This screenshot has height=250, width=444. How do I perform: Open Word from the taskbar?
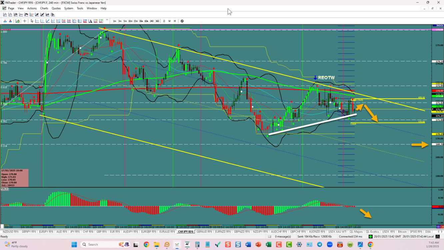[x=248, y=244]
